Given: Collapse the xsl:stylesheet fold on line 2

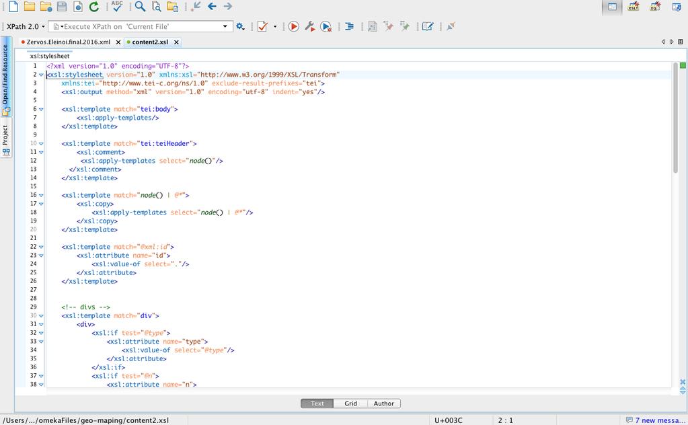Looking at the screenshot, I should (x=41, y=75).
